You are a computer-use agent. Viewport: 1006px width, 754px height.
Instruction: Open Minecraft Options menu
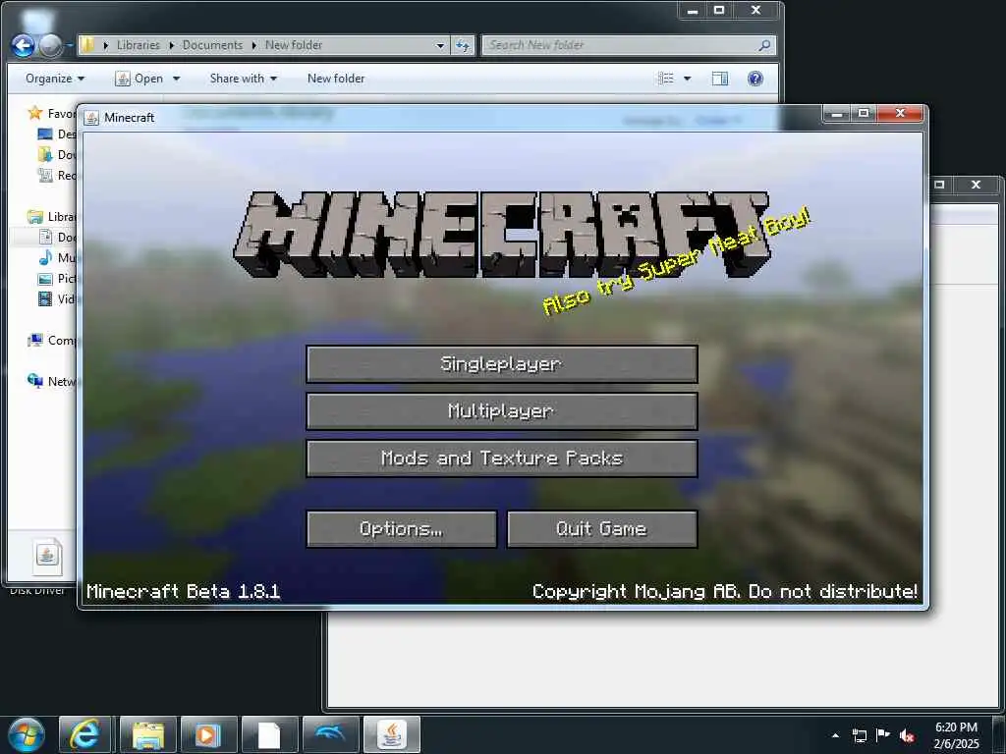point(402,529)
